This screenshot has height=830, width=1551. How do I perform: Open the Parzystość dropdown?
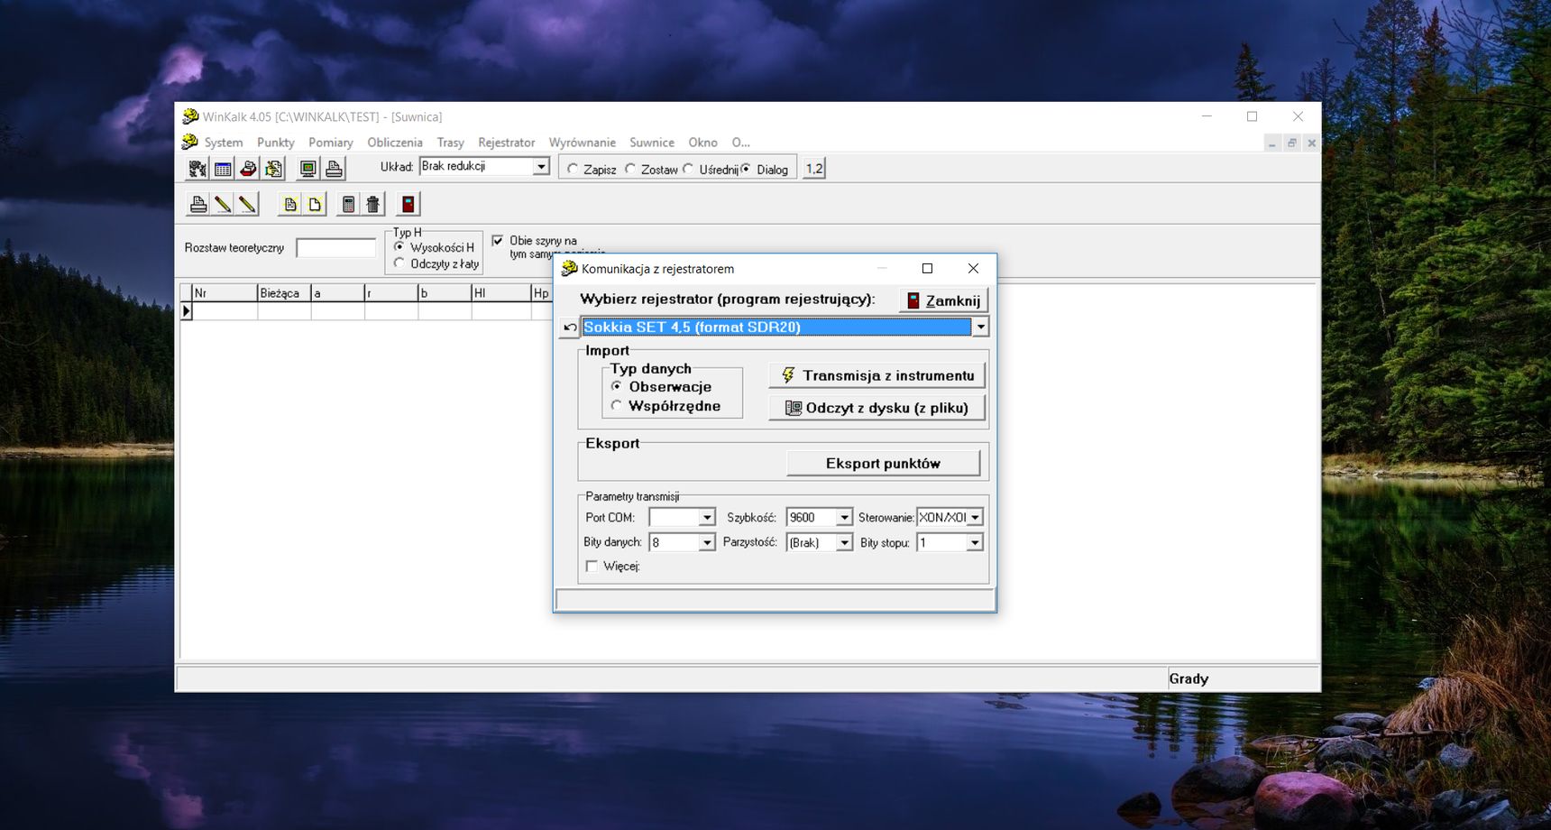844,543
